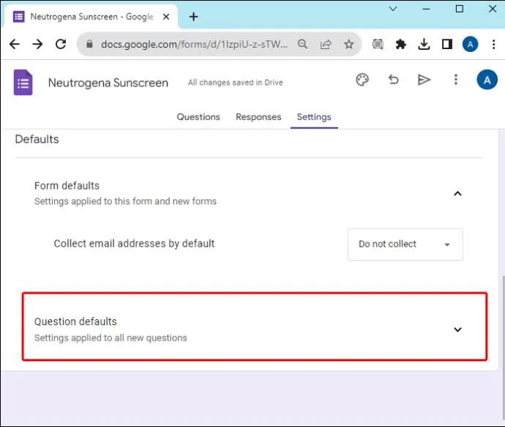Viewport: 505px width, 427px height.
Task: Go forward with the browser forward arrow
Action: pos(37,44)
